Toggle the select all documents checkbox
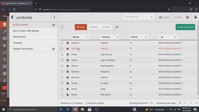 (62, 27)
